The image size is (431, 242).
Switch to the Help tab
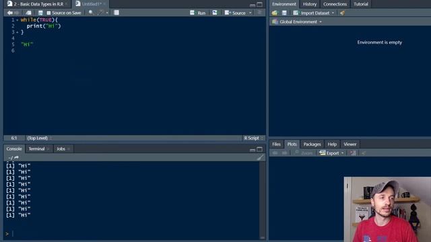coord(332,144)
